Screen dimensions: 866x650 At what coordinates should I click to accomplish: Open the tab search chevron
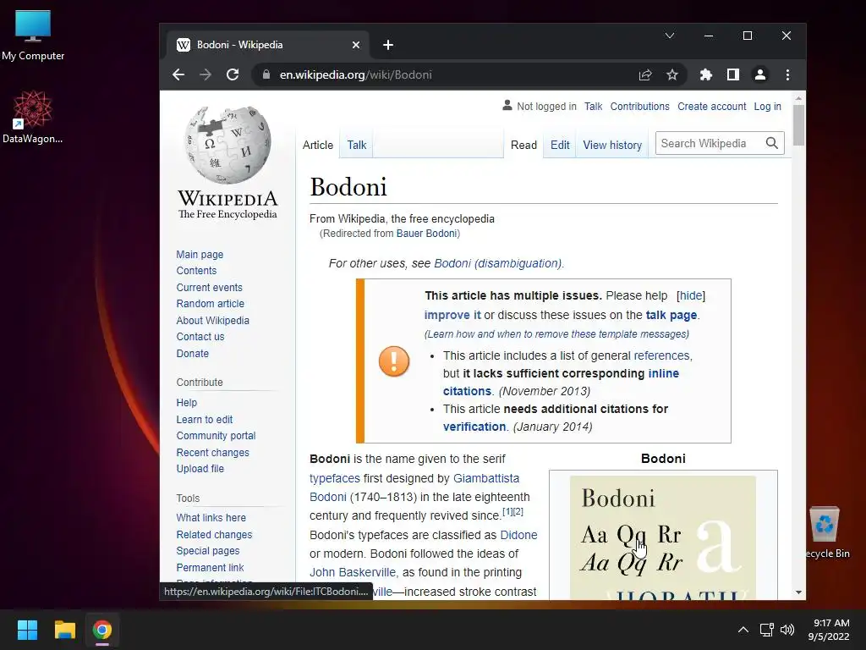click(x=670, y=36)
